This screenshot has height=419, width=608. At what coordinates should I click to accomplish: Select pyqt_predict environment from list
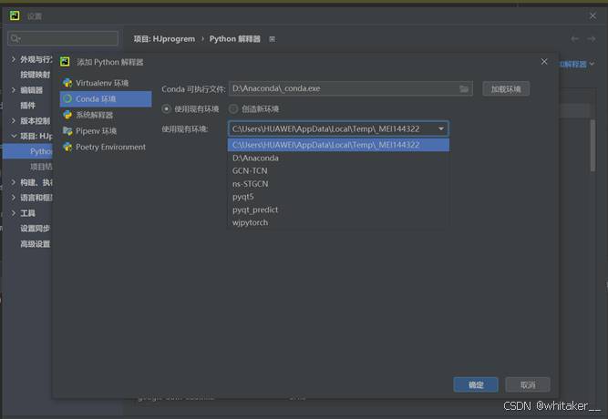point(338,209)
